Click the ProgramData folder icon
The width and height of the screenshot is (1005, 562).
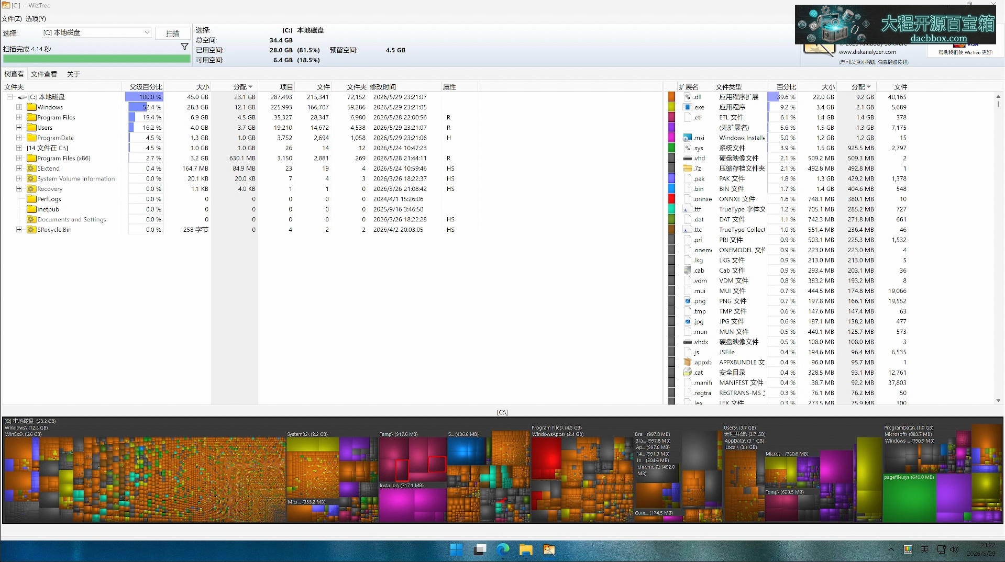(x=31, y=138)
